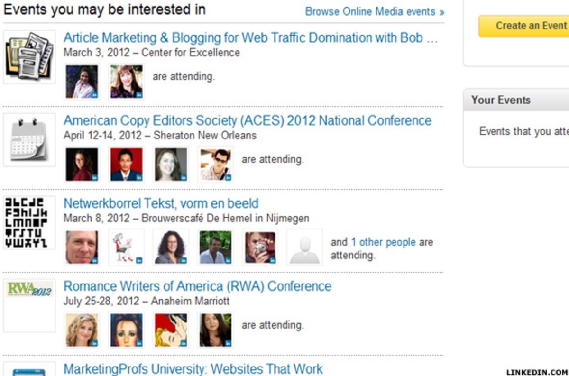Open Netwerkborrel Tekst, vorm en beeld event
Screen dimensions: 569x376
click(x=161, y=203)
